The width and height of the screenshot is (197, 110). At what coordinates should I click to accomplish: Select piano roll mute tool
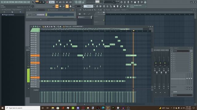click(x=52, y=27)
